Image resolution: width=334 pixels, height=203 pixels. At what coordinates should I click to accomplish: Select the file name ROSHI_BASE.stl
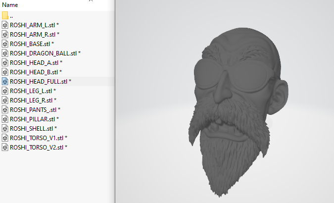click(x=32, y=44)
